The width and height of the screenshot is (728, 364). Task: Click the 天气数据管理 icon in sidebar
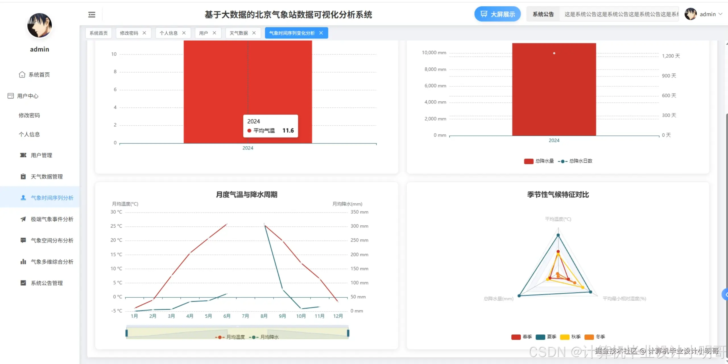point(23,176)
